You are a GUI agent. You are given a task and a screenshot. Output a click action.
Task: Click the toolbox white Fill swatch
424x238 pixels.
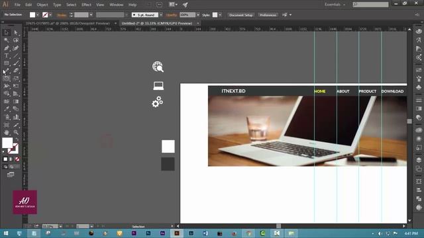coord(7,143)
